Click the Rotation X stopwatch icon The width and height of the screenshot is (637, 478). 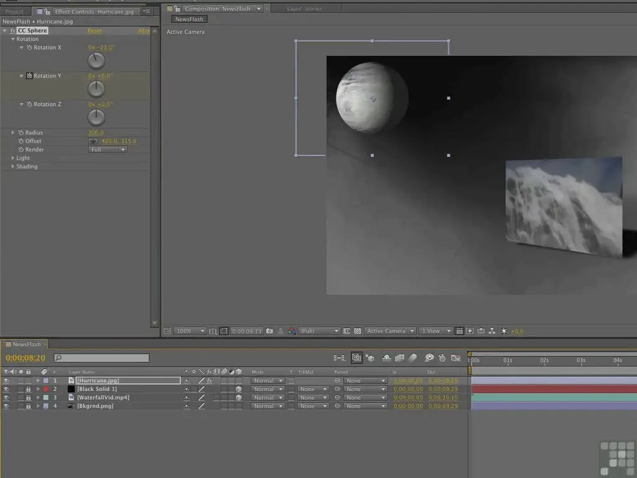pos(29,47)
